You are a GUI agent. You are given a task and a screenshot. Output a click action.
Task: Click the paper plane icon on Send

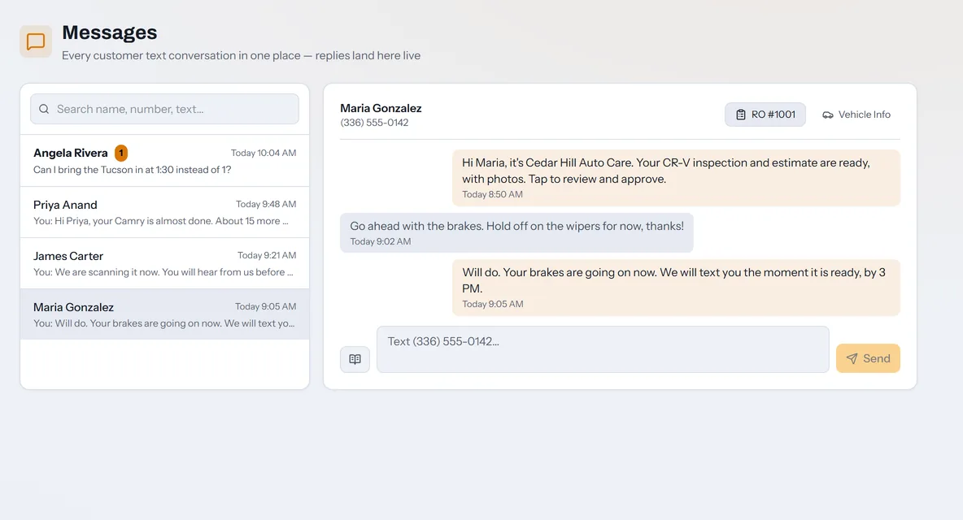[852, 359]
